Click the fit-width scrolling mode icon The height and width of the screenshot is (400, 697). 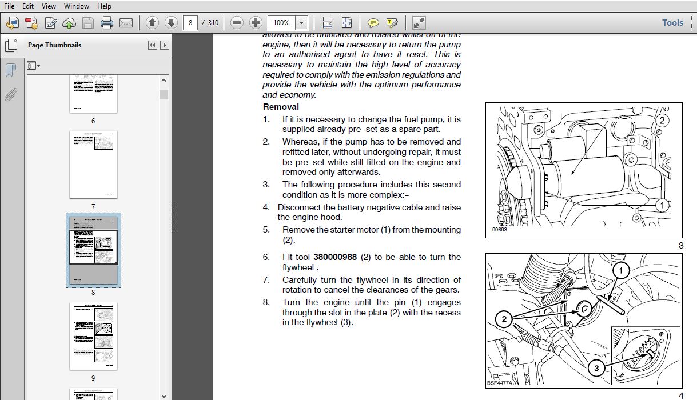tap(328, 23)
